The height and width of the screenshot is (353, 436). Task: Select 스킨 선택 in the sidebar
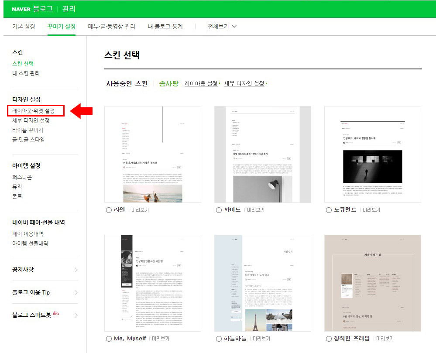pos(23,64)
